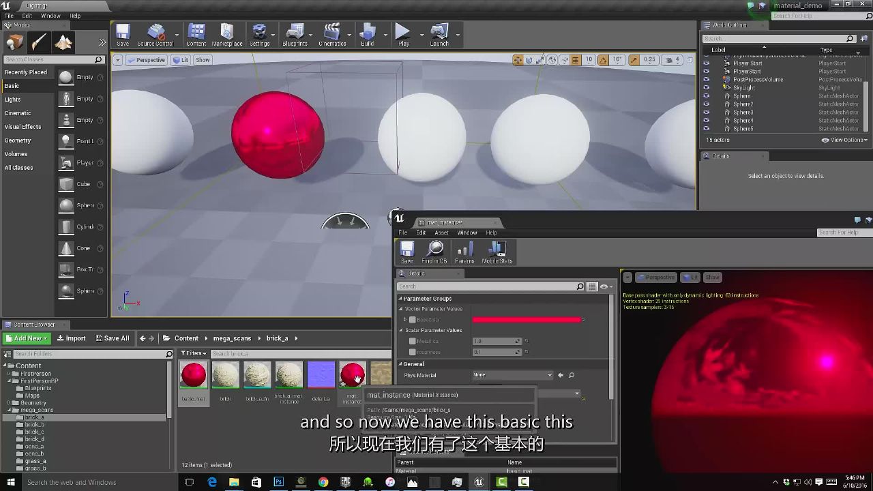The image size is (873, 491).
Task: Open Chrome from the taskbar
Action: pyautogui.click(x=323, y=482)
